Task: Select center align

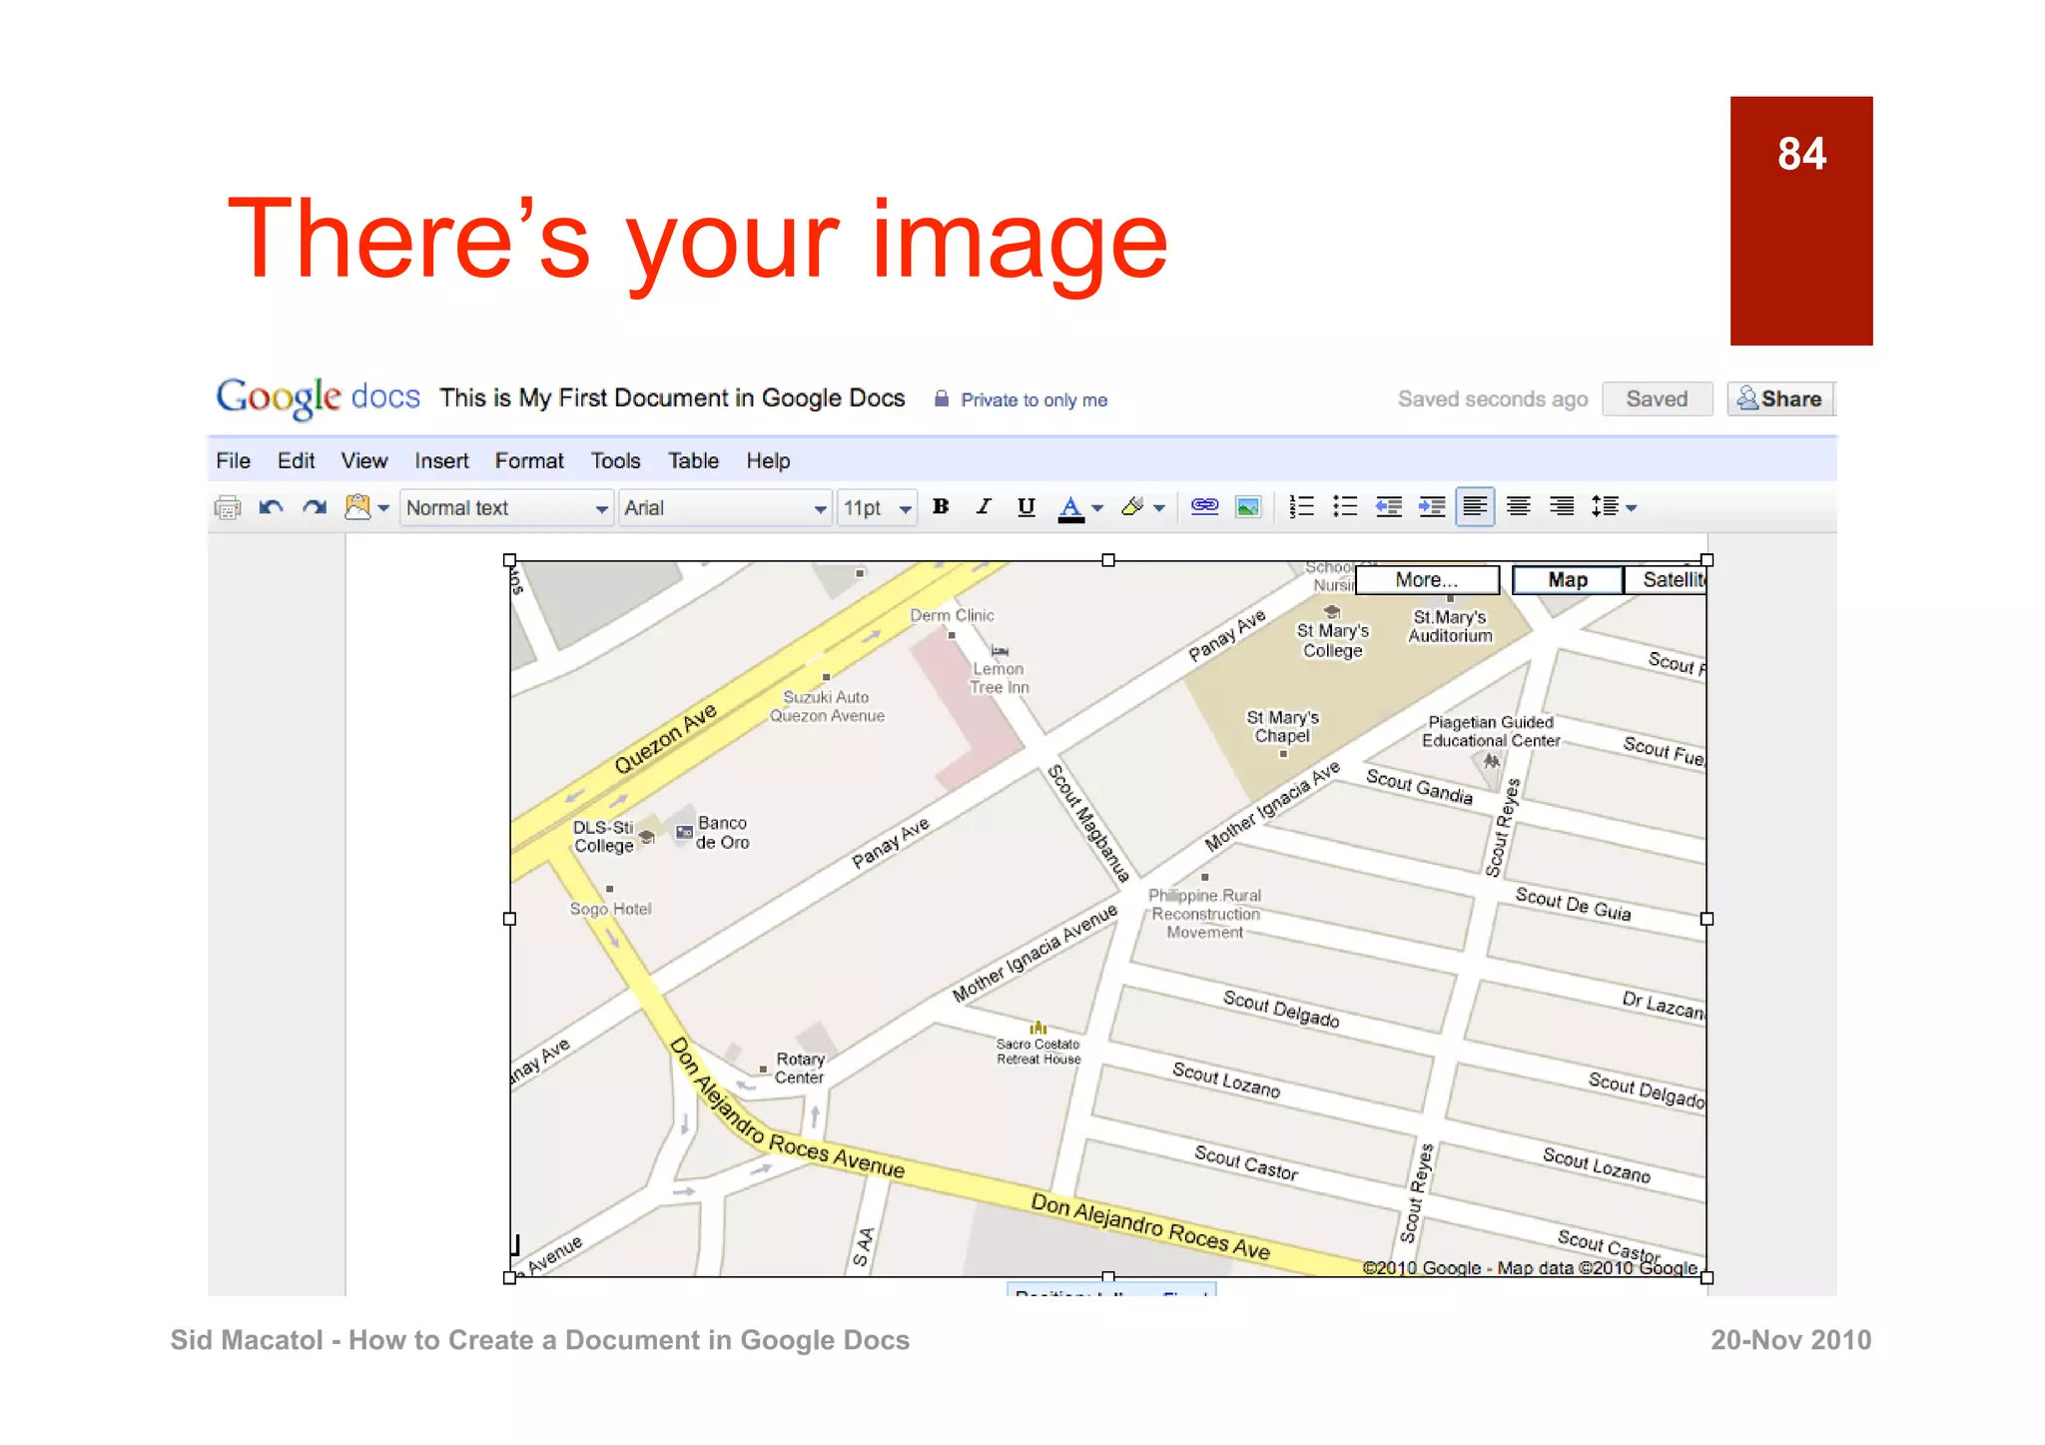Action: [x=1519, y=507]
